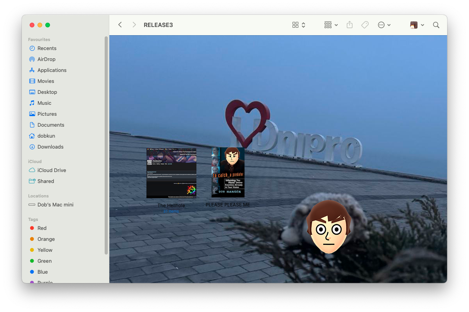Click the Share toolbar icon
This screenshot has width=469, height=312.
click(x=350, y=25)
